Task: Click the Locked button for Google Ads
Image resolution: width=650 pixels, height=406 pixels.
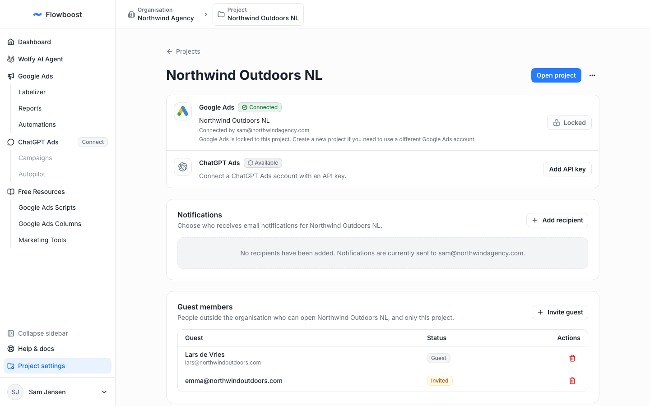Action: [569, 123]
